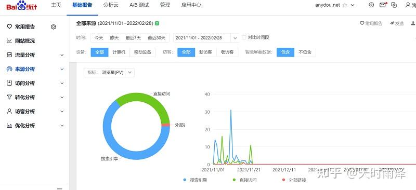This screenshot has height=190, width=416.
Task: Open 流量分析 sidebar item
Action: pyautogui.click(x=24, y=55)
